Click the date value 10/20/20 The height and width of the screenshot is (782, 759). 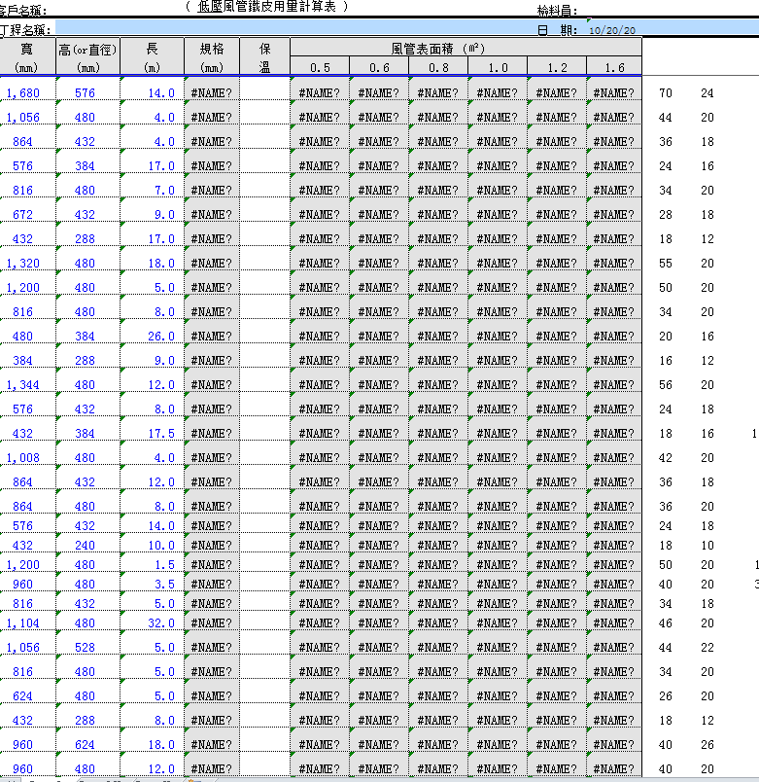click(x=612, y=30)
